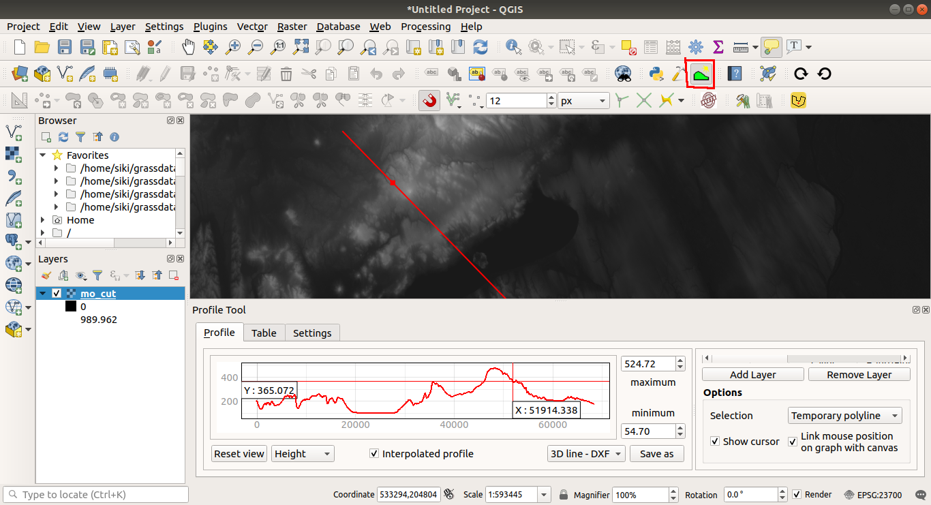Click the rotate clockwise arrow icon

pyautogui.click(x=802, y=74)
